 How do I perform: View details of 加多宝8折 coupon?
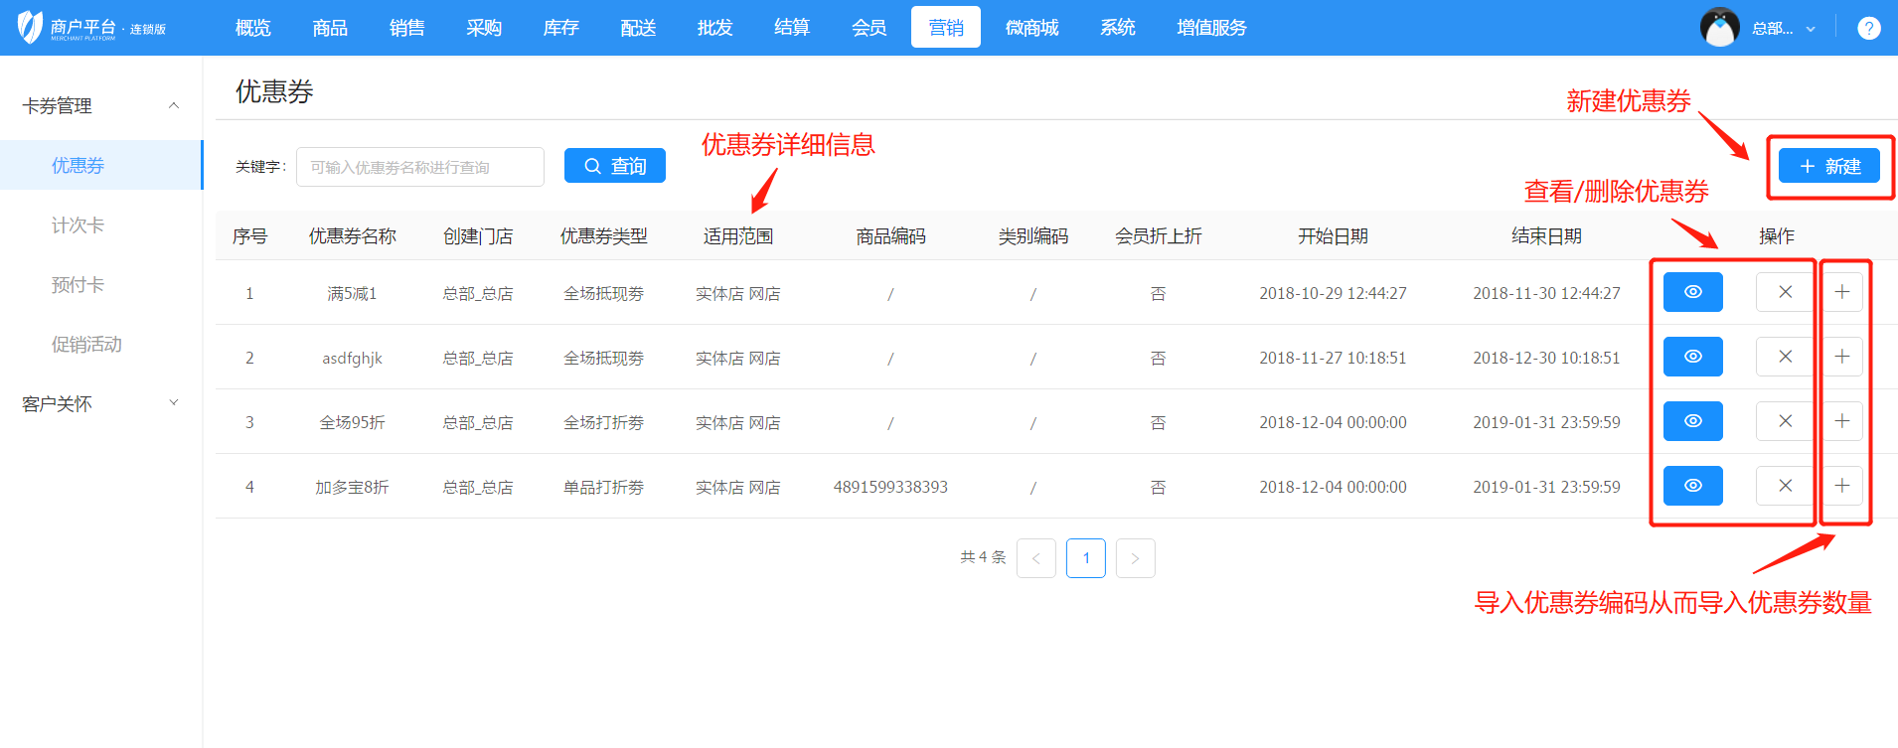point(1692,486)
